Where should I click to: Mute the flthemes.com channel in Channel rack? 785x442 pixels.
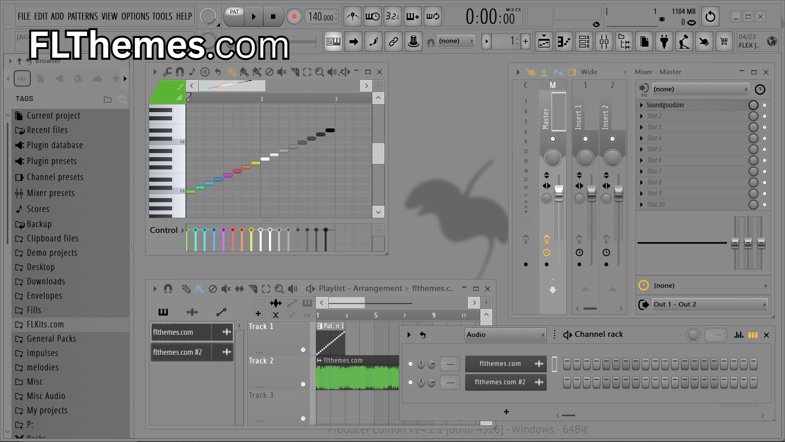(410, 364)
